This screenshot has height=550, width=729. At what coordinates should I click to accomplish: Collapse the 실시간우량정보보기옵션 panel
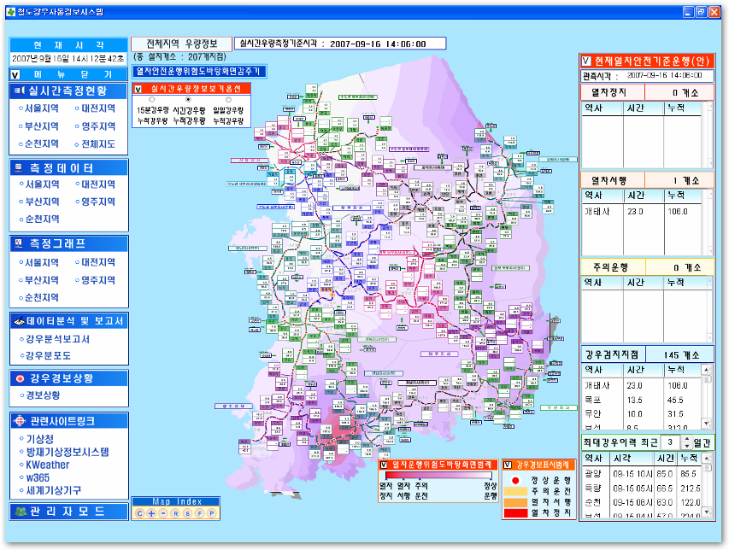(139, 88)
